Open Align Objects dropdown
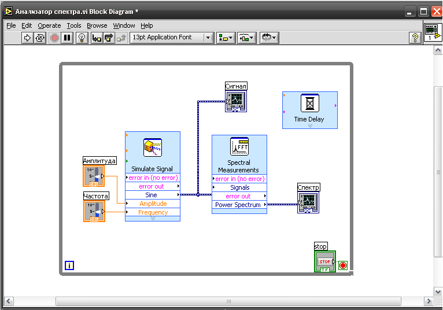The height and width of the screenshot is (310, 443). click(226, 38)
